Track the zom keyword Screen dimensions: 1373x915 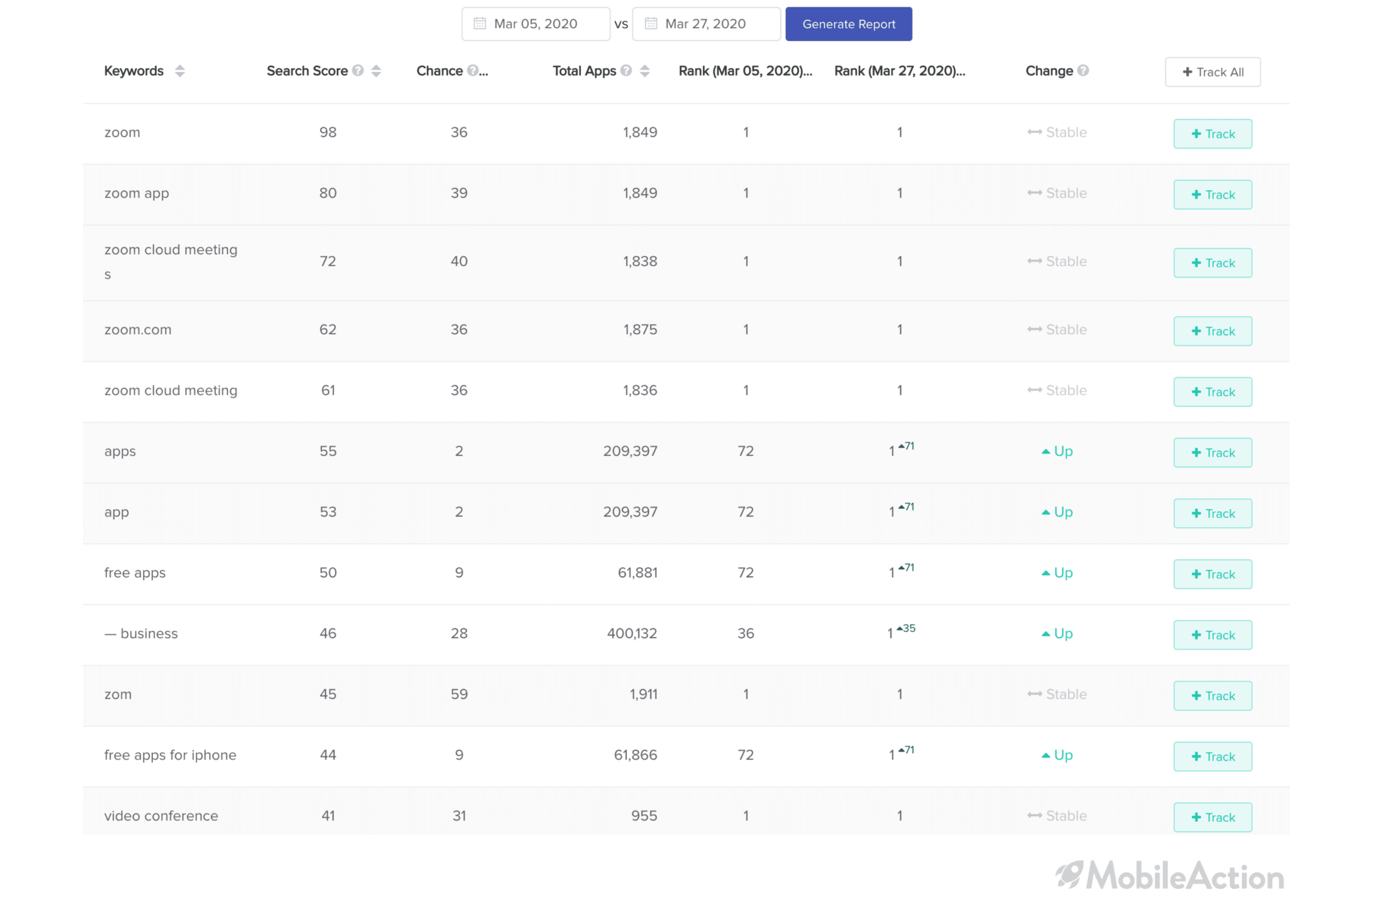tap(1213, 695)
